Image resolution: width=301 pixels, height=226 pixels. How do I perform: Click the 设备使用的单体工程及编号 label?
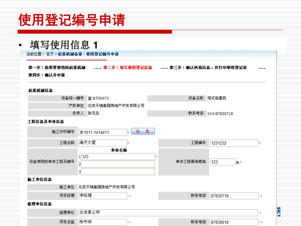pos(52,162)
